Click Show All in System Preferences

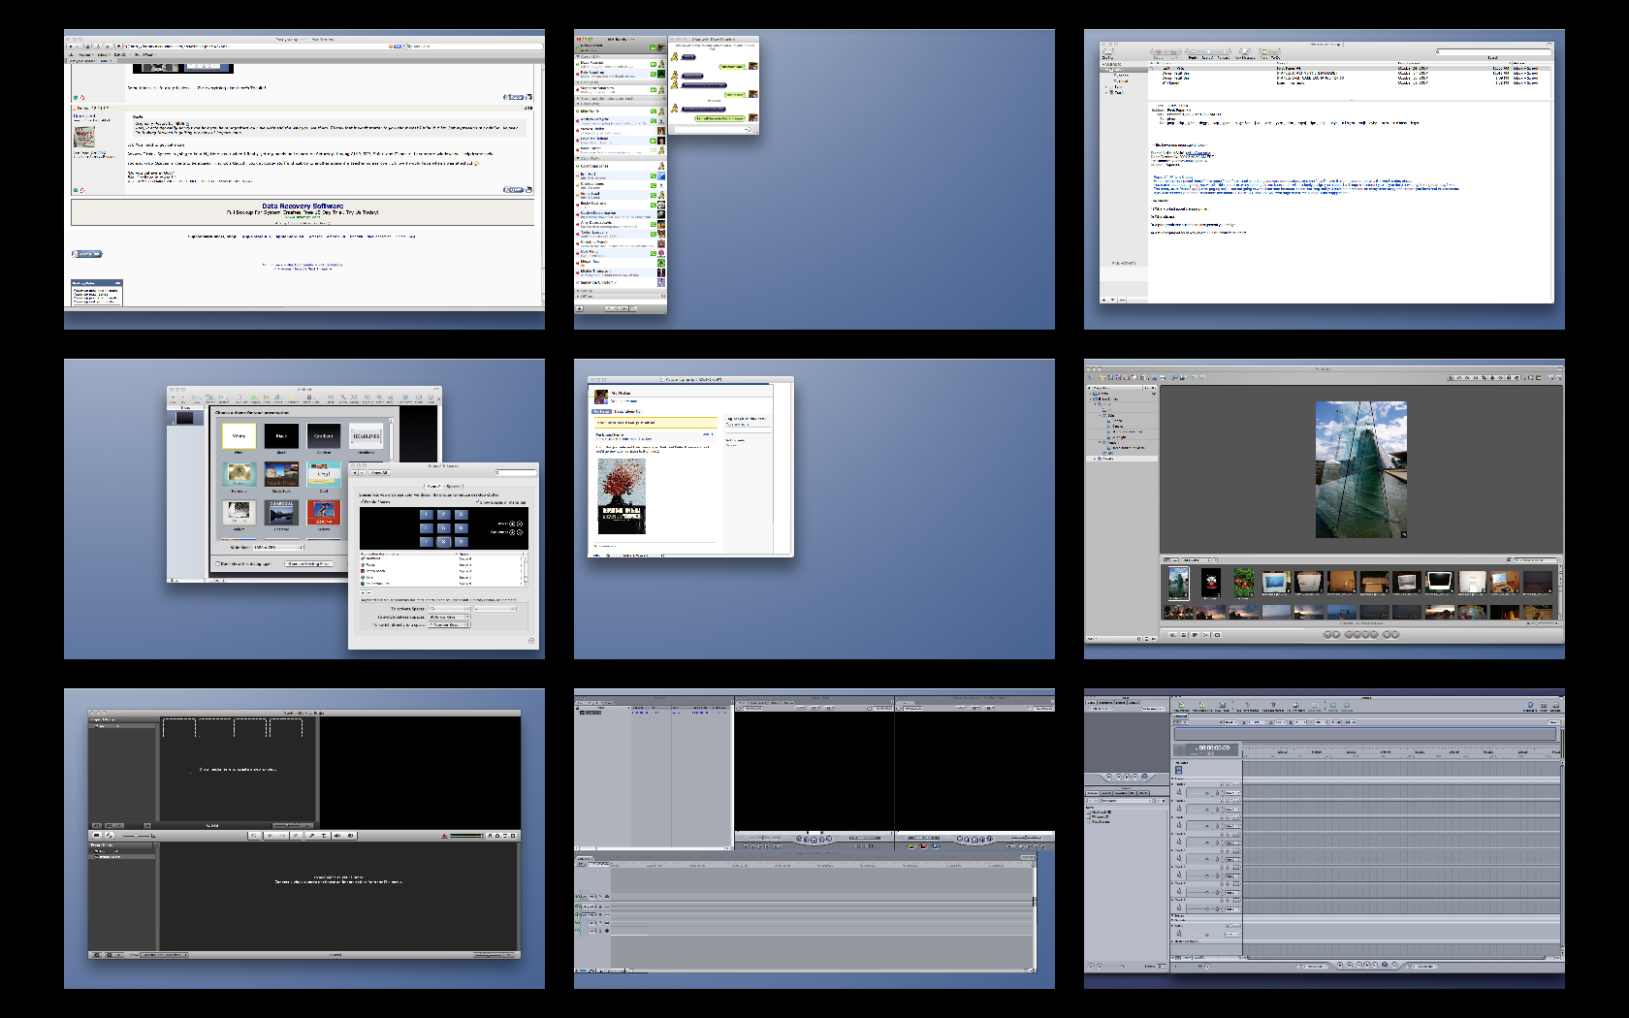(379, 473)
